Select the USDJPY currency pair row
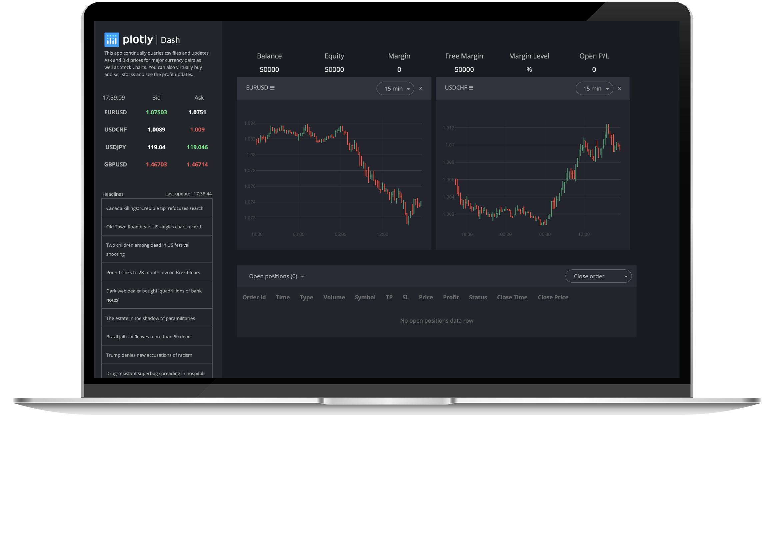This screenshot has height=551, width=771. tap(115, 147)
